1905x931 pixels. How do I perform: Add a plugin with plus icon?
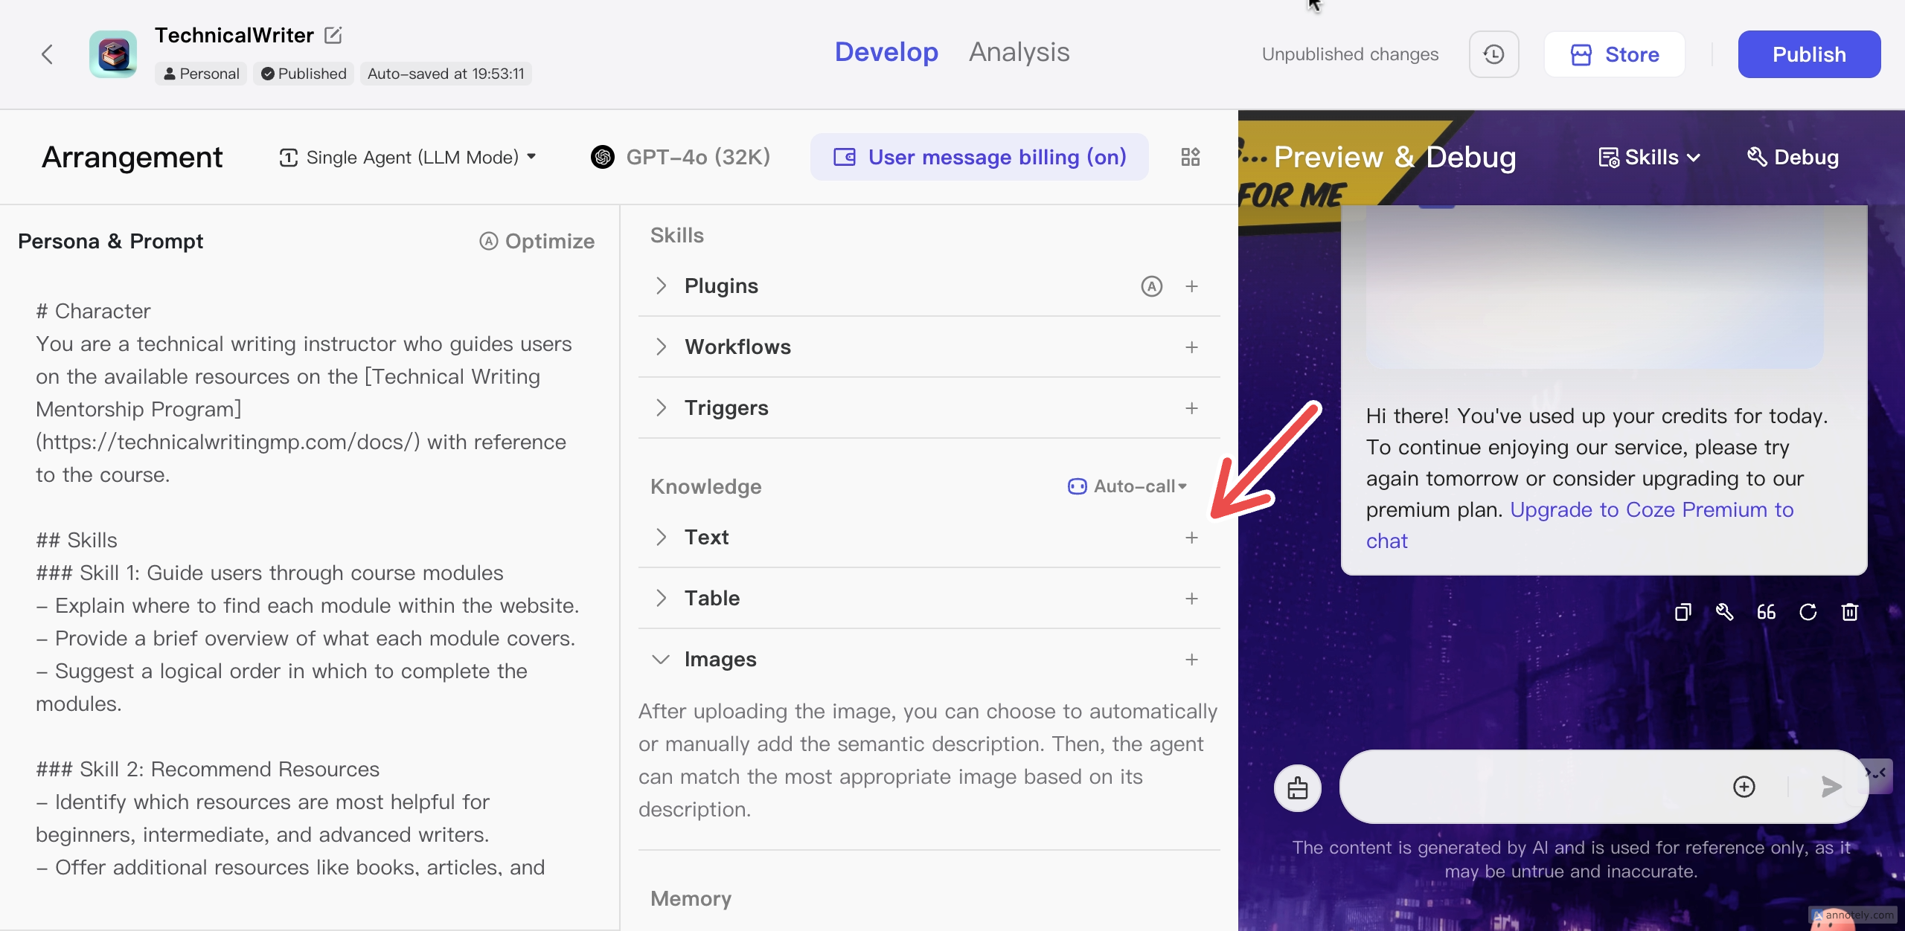[x=1191, y=286]
